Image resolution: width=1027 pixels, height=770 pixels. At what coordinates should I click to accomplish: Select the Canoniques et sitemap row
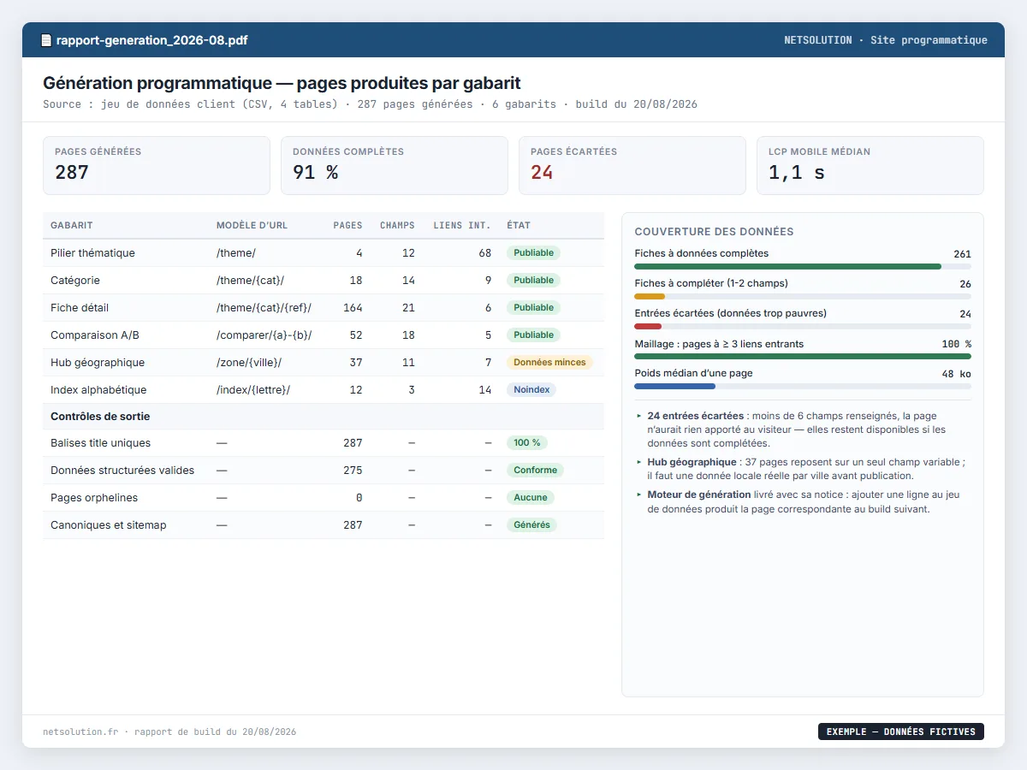(324, 525)
